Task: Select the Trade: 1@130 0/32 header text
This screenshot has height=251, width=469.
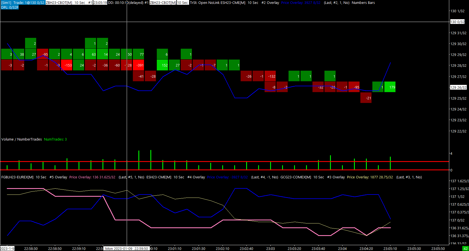Action: point(29,3)
